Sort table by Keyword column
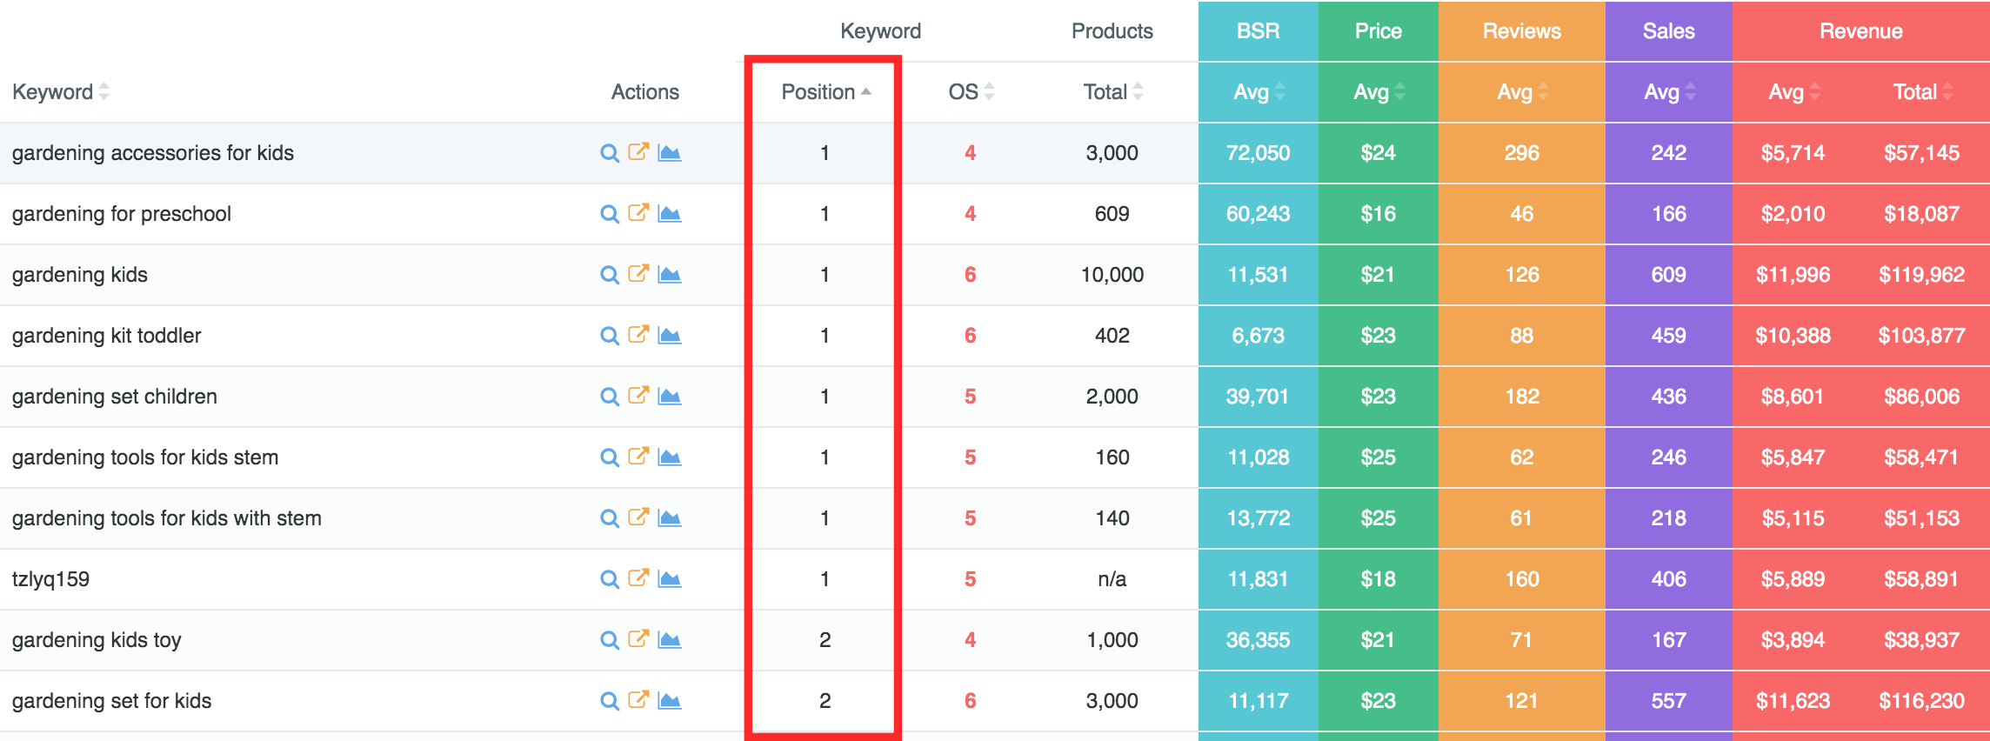Viewport: 1990px width, 741px height. (x=61, y=92)
